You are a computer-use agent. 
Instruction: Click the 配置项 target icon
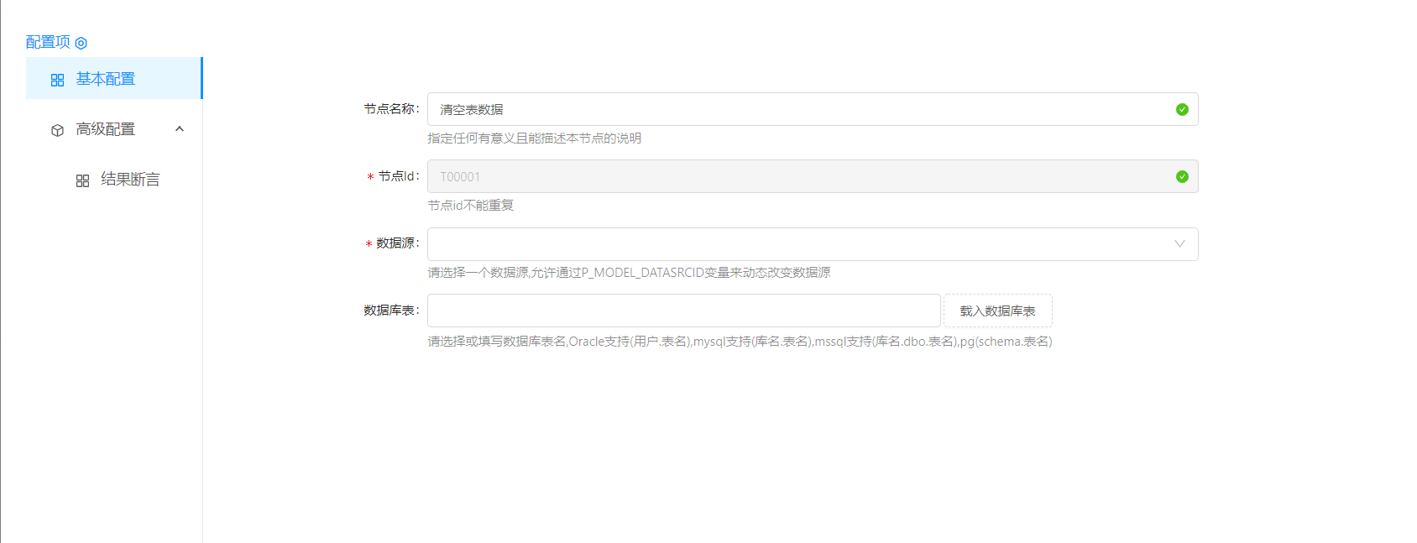pos(81,43)
